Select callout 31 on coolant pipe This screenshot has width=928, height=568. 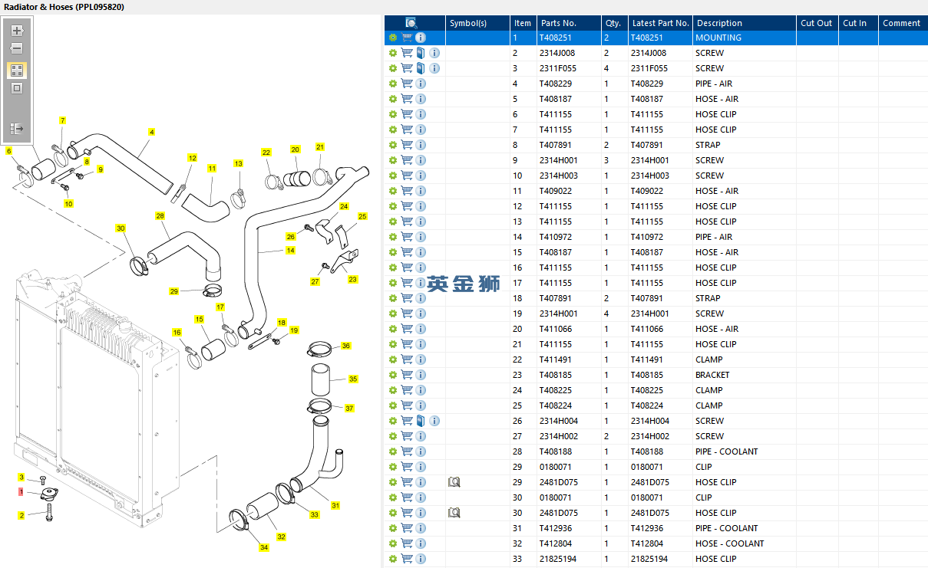pyautogui.click(x=335, y=505)
